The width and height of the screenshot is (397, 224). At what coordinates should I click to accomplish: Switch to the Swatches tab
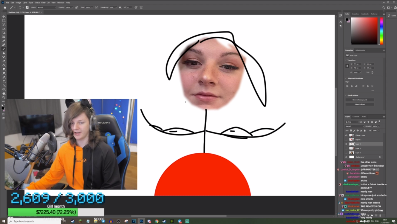tap(355, 14)
